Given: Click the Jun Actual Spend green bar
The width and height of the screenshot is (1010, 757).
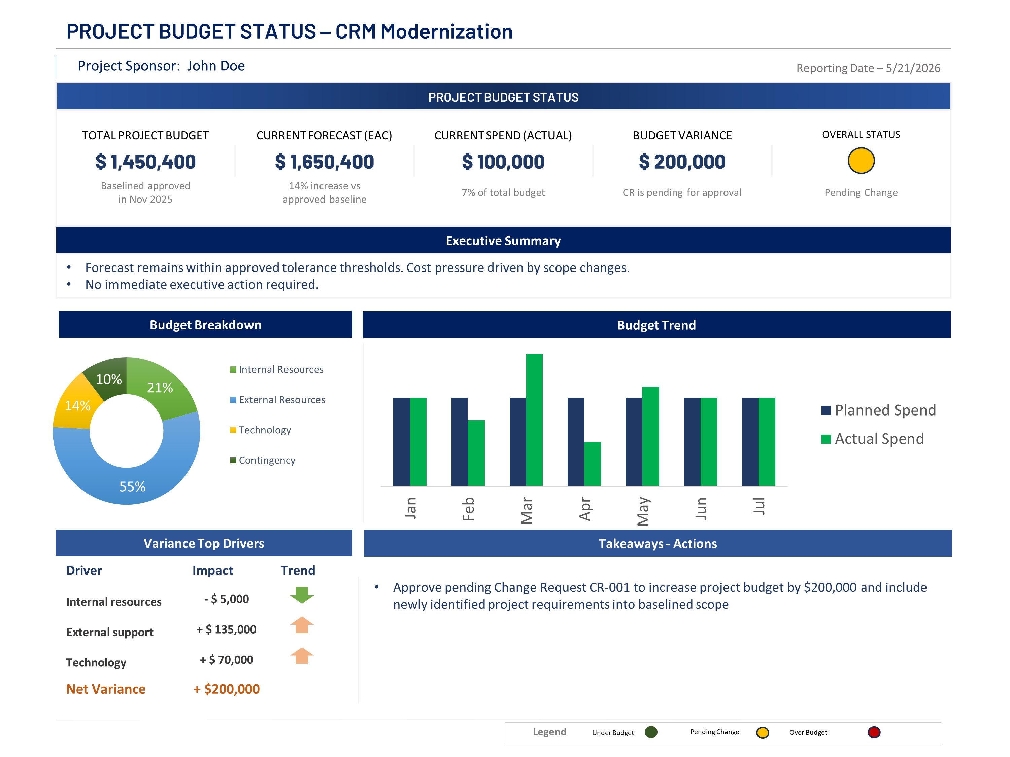Looking at the screenshot, I should point(709,442).
